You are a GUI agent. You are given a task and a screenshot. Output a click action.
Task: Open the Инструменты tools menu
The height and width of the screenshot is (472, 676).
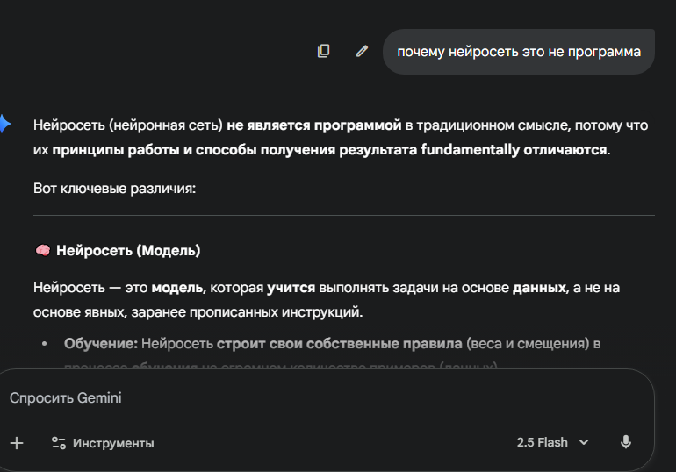tap(112, 443)
